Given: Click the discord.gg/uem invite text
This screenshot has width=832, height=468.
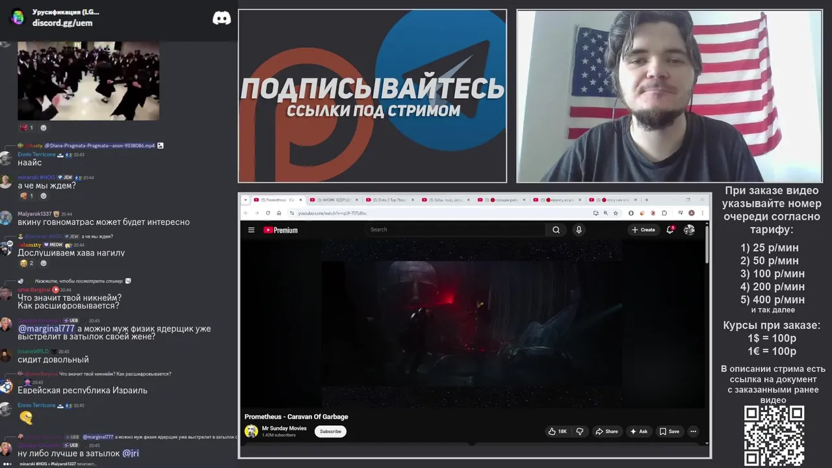Looking at the screenshot, I should (62, 23).
